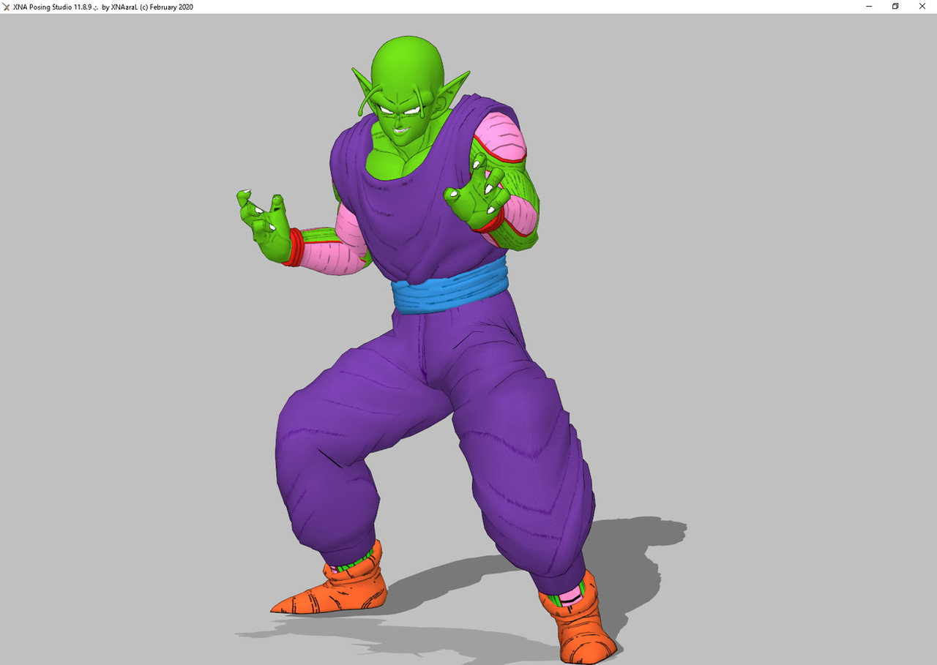The height and width of the screenshot is (665, 937).
Task: Minimize the XNA Posing Studio window
Action: pos(869,7)
